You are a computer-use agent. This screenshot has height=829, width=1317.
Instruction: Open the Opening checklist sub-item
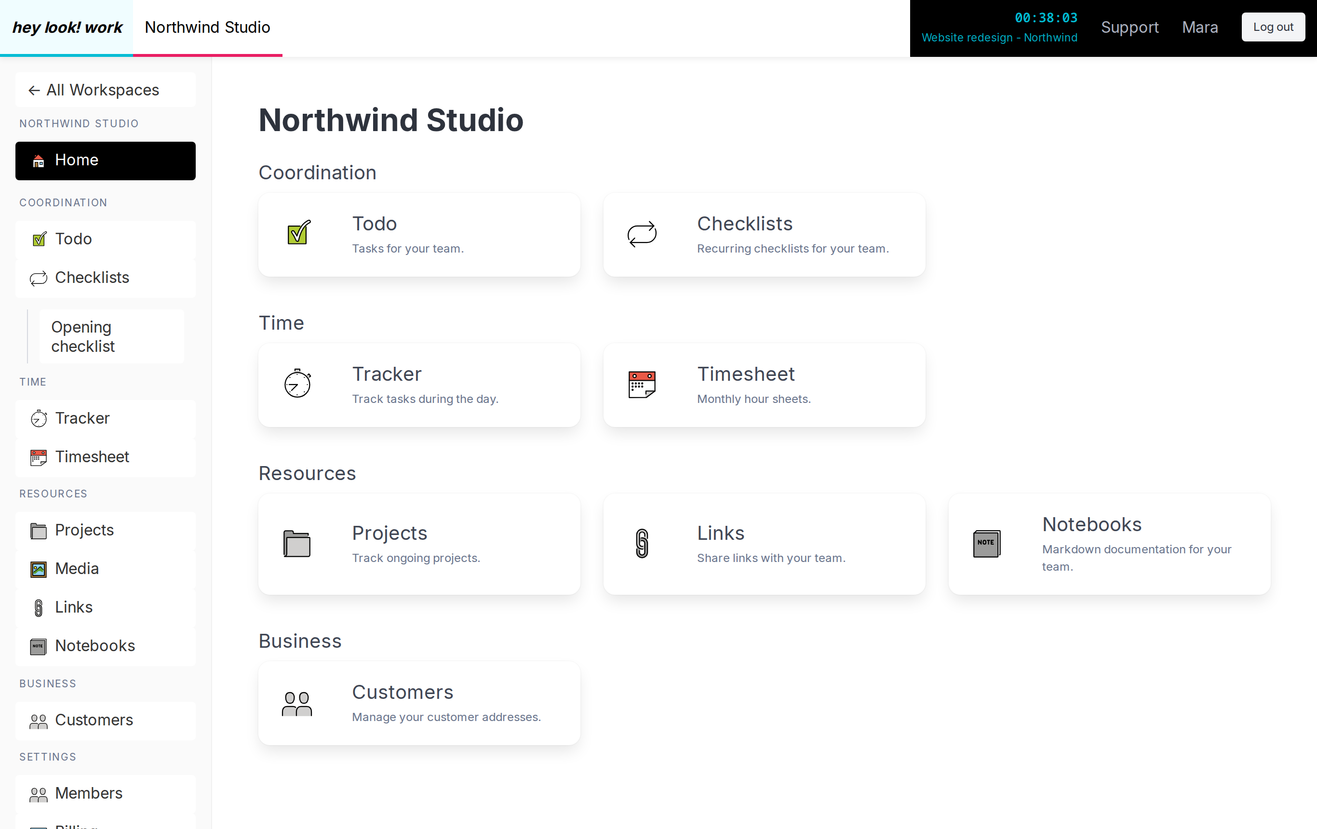112,337
